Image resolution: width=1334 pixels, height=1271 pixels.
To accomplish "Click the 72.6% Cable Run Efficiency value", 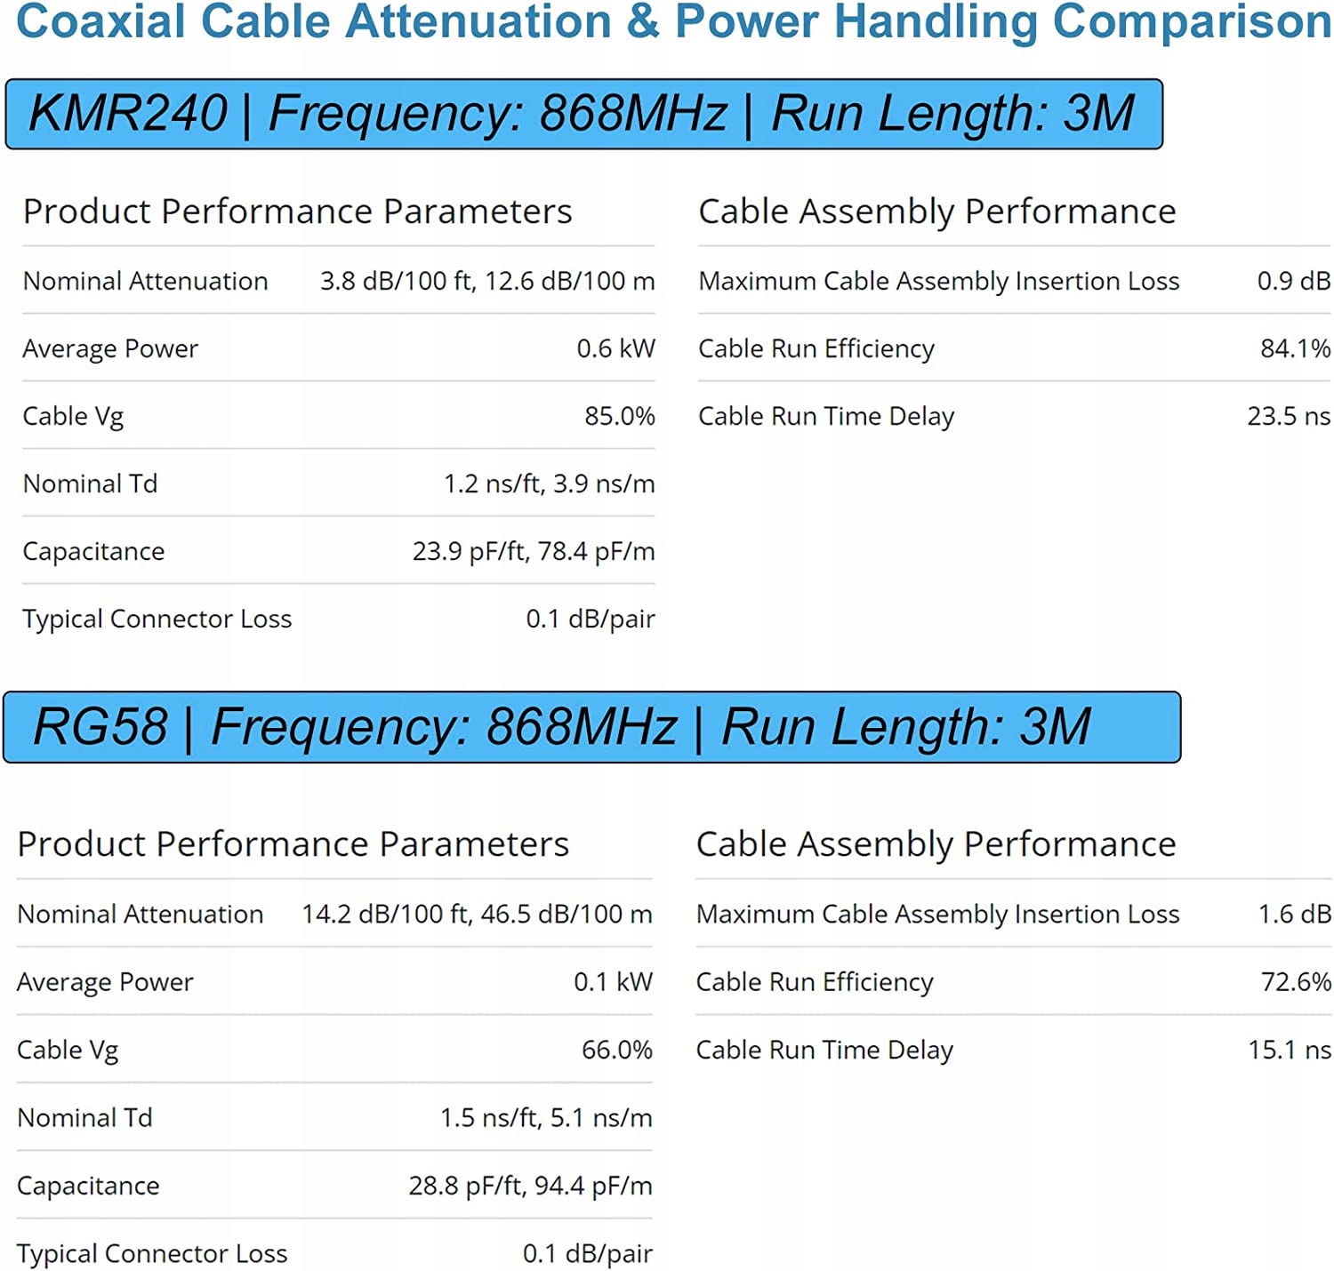I will [1296, 981].
